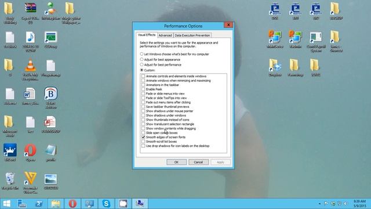This screenshot has width=371, height=209.
Task: Open Server Manager from the taskbar
Action: (22, 204)
